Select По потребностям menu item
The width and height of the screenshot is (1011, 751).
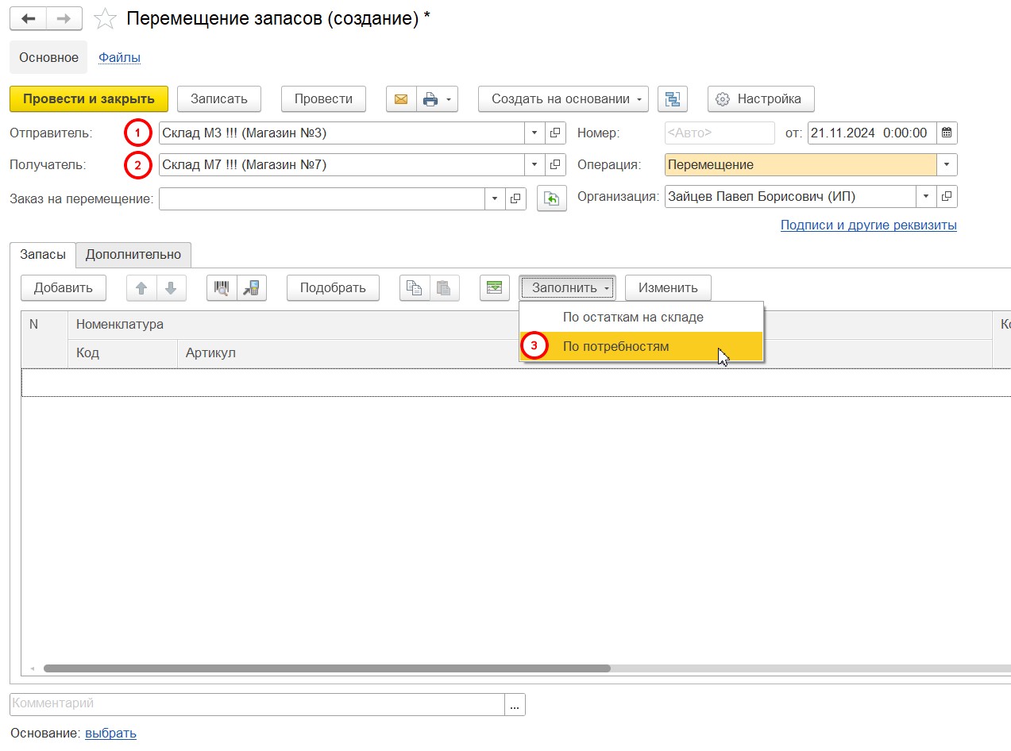(x=615, y=347)
